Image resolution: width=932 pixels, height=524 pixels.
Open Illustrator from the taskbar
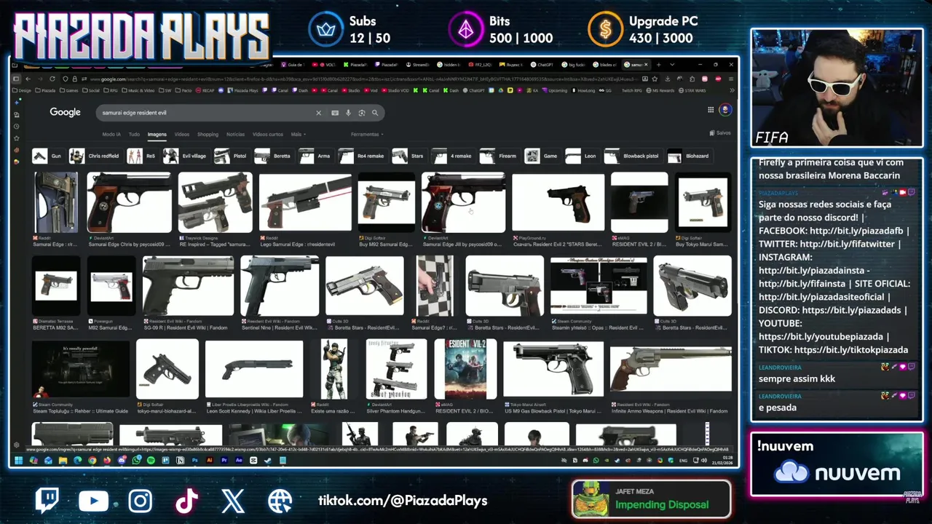point(210,461)
